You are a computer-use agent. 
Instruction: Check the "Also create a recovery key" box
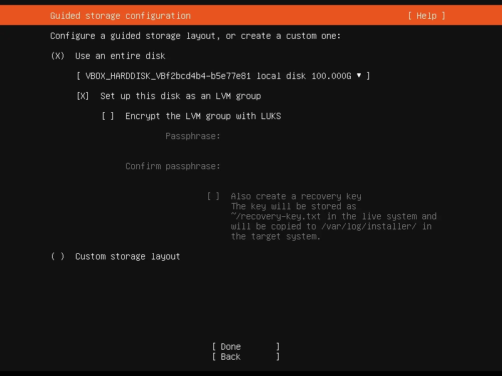pyautogui.click(x=213, y=196)
